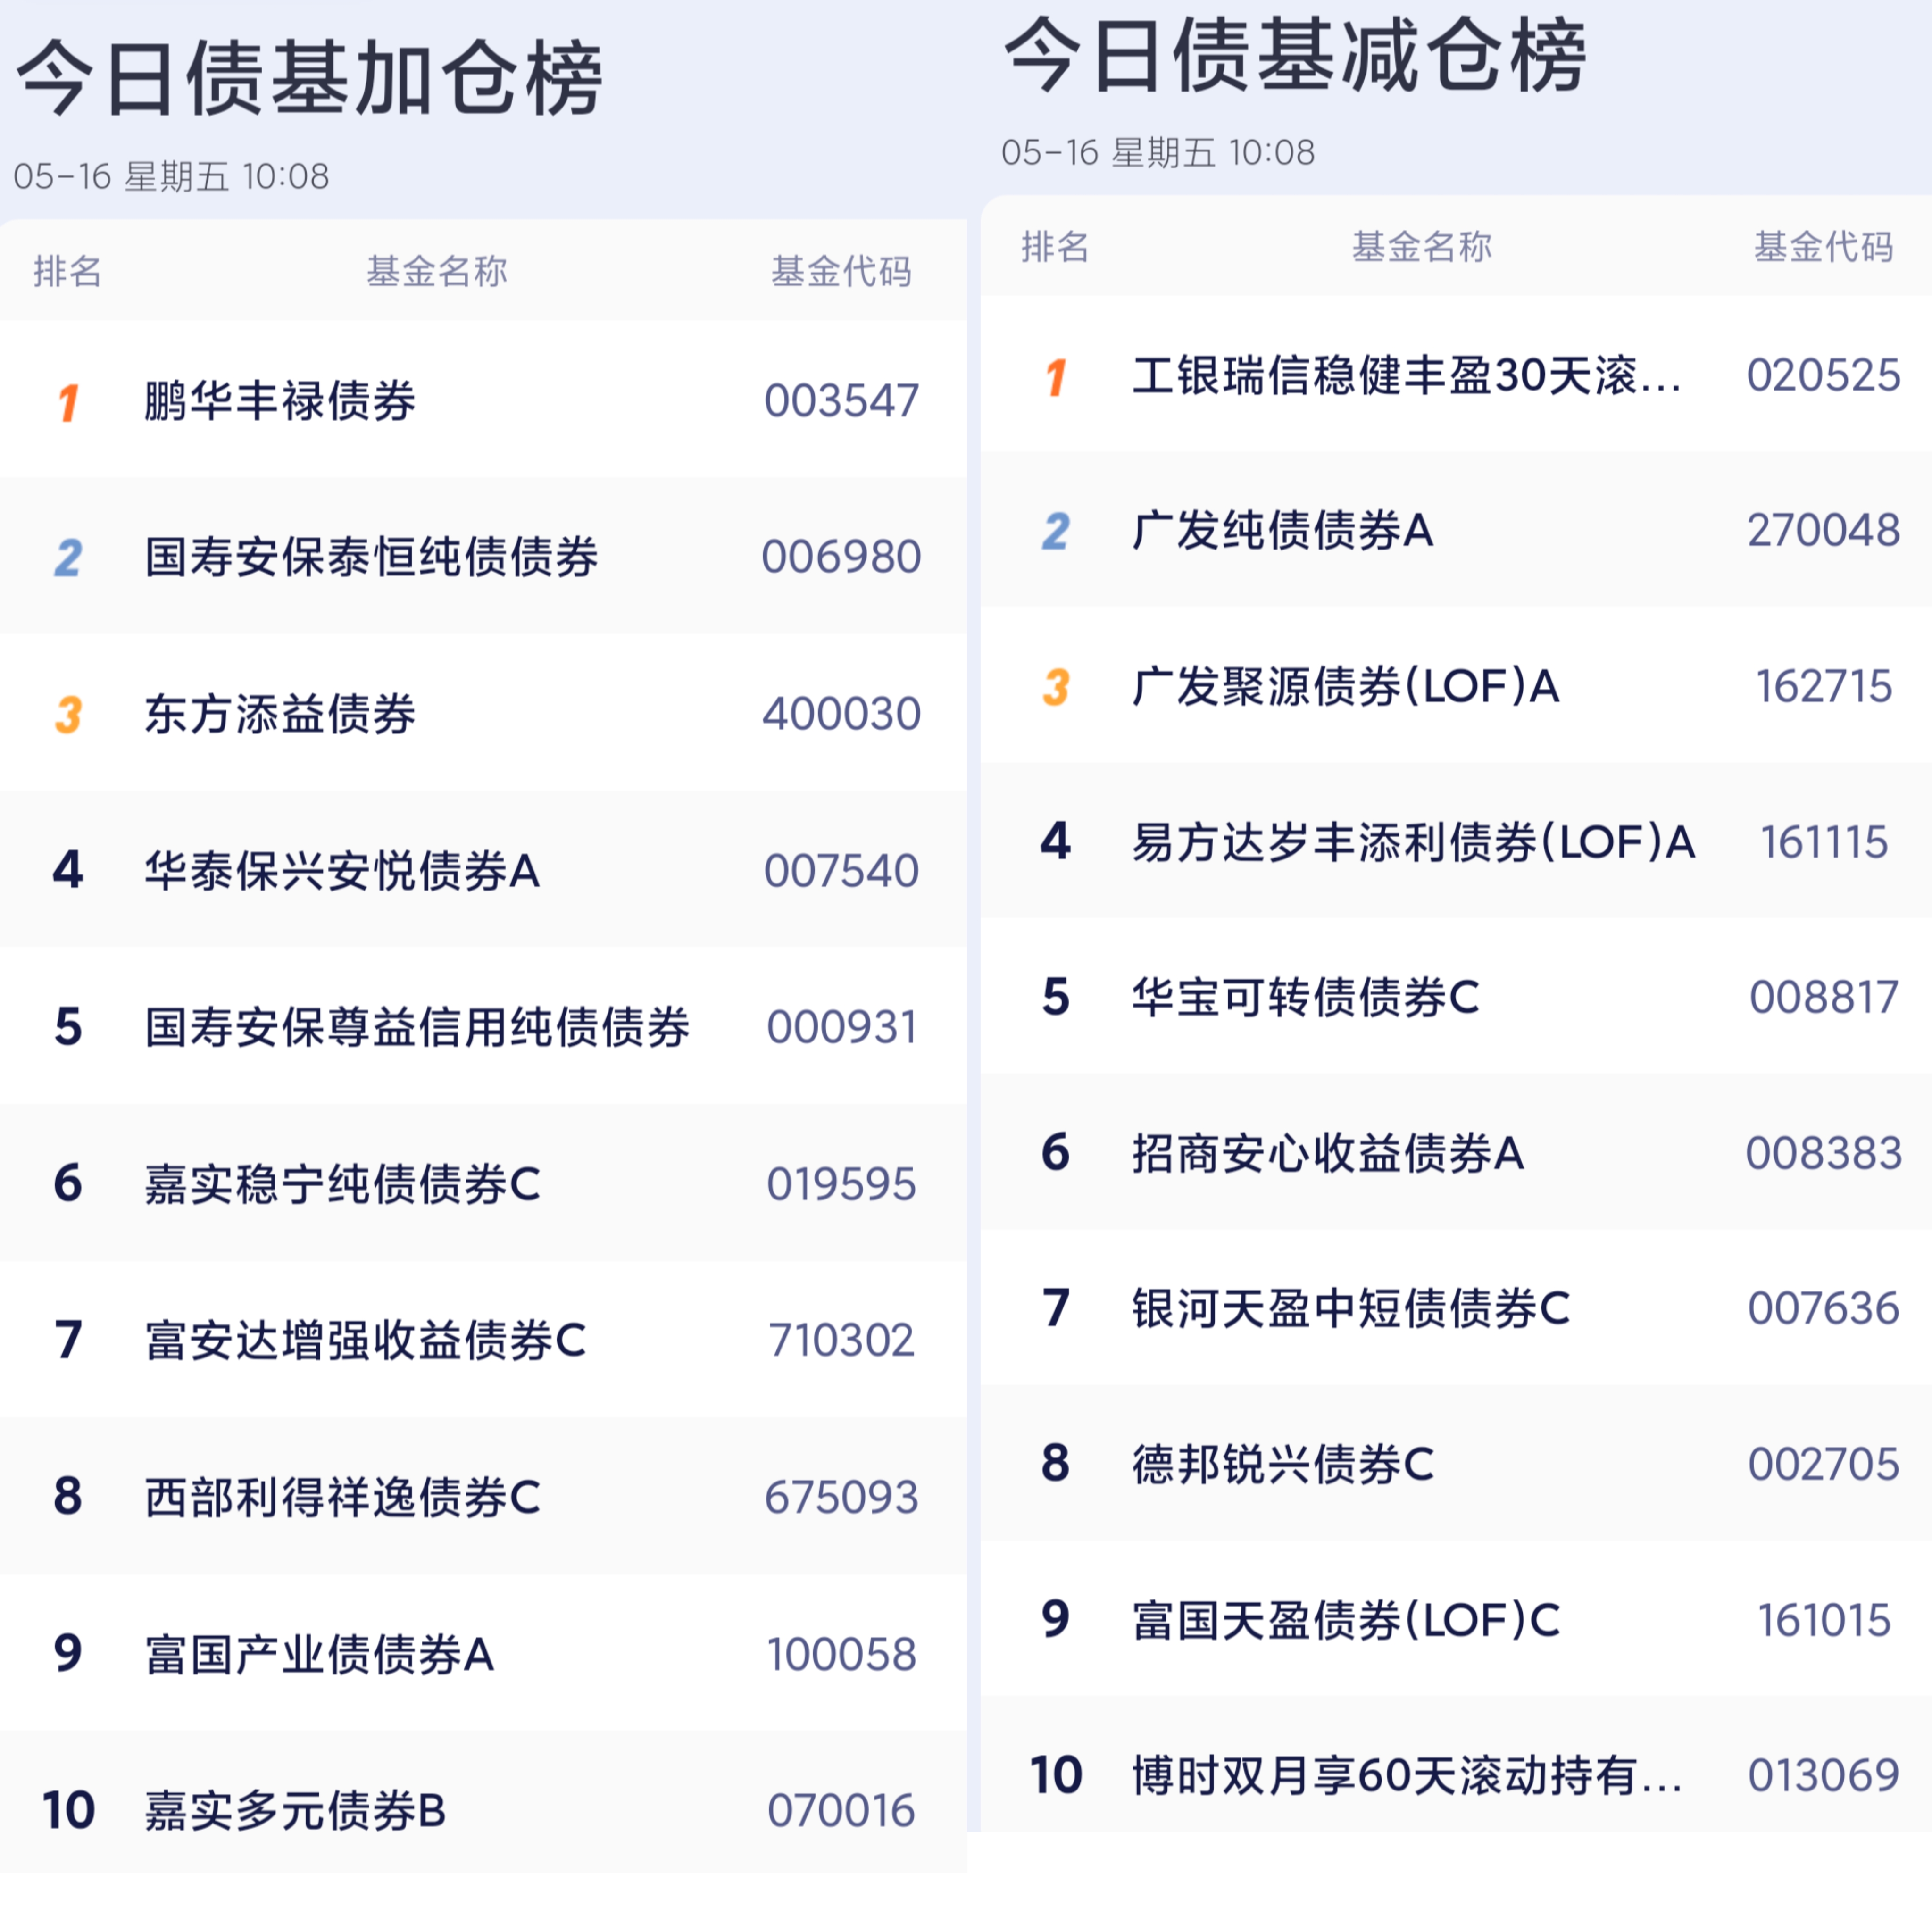Open fund 华泰保兴安悦债券A
This screenshot has width=1932, height=1932.
tap(342, 871)
